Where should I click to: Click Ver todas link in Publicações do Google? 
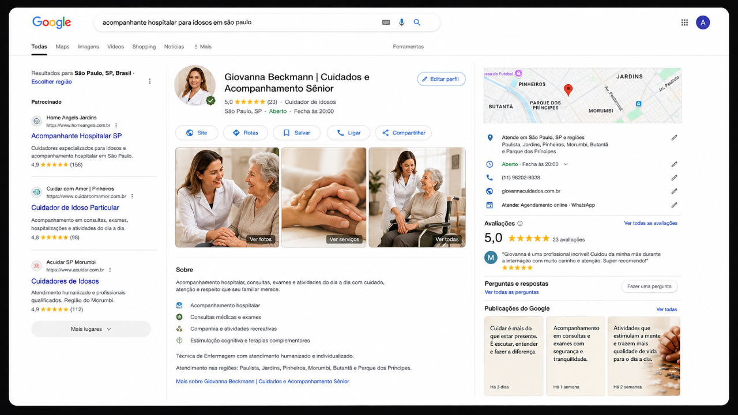(x=667, y=310)
